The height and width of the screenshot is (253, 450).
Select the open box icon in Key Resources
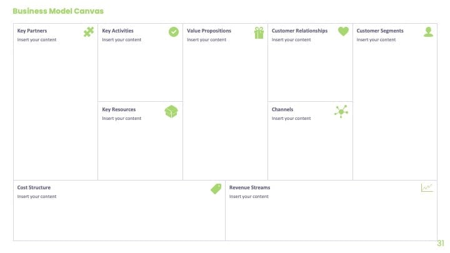[171, 112]
